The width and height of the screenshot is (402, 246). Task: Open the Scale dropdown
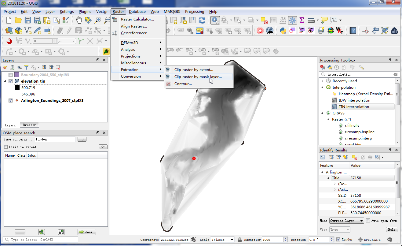232,240
